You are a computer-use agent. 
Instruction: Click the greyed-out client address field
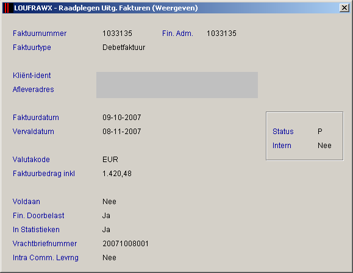177,85
